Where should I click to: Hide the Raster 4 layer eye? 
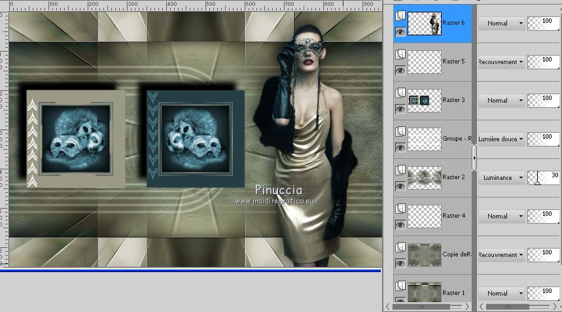[400, 224]
